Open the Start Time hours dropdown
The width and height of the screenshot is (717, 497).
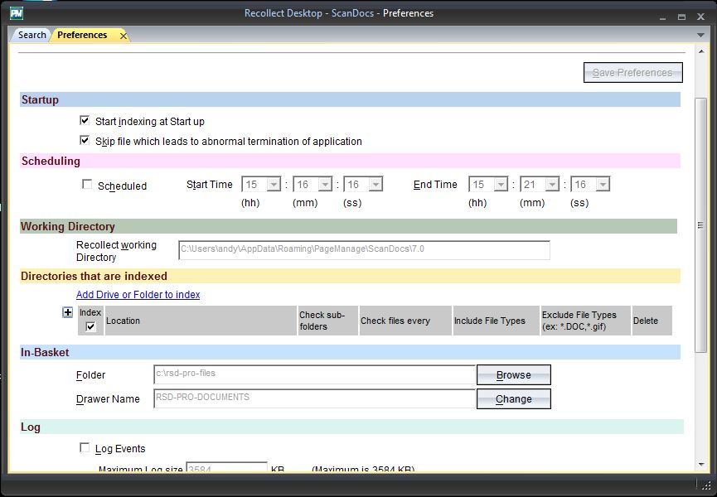pyautogui.click(x=274, y=185)
